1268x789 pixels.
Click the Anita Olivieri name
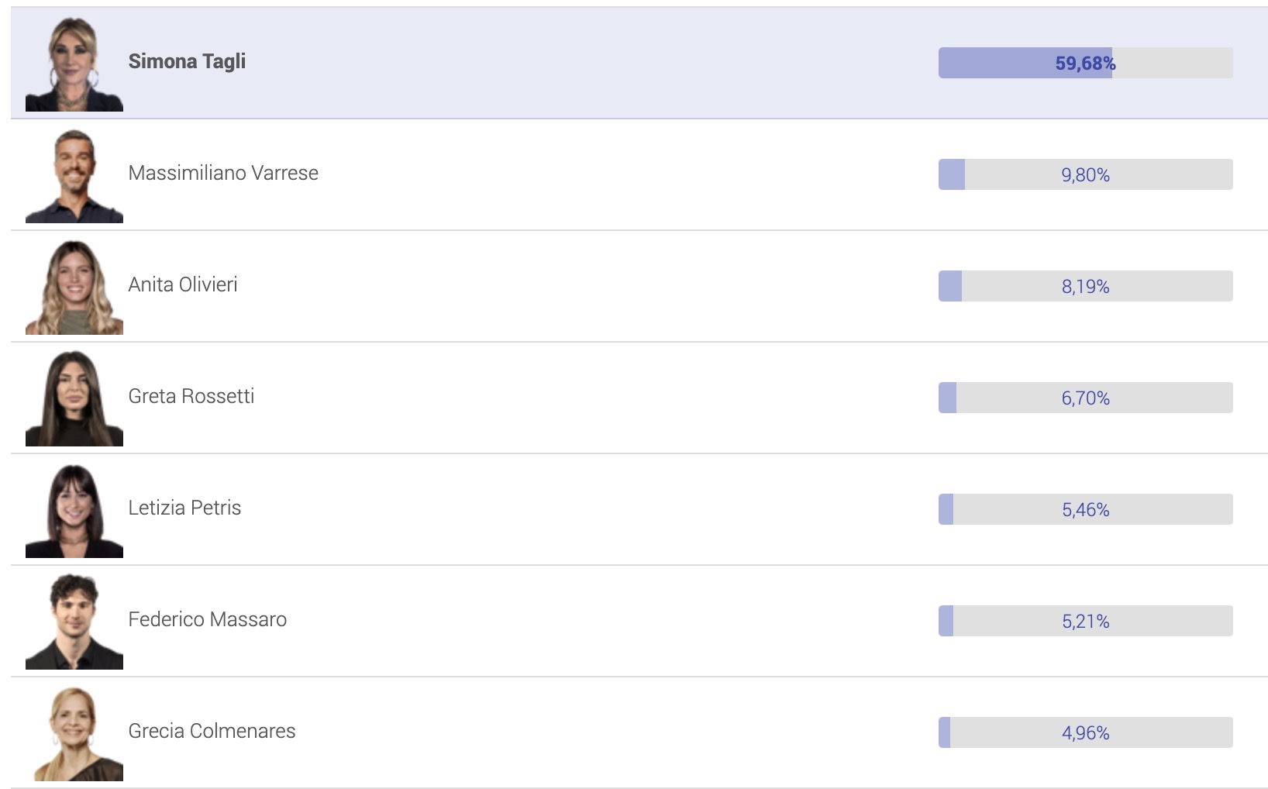tap(183, 284)
